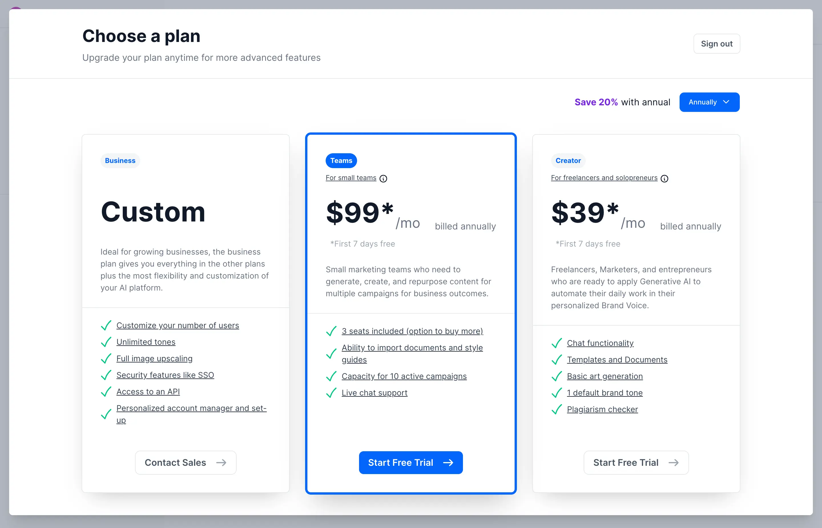Click checkmark icon next to Unlimited tones
822x528 pixels.
coord(106,342)
